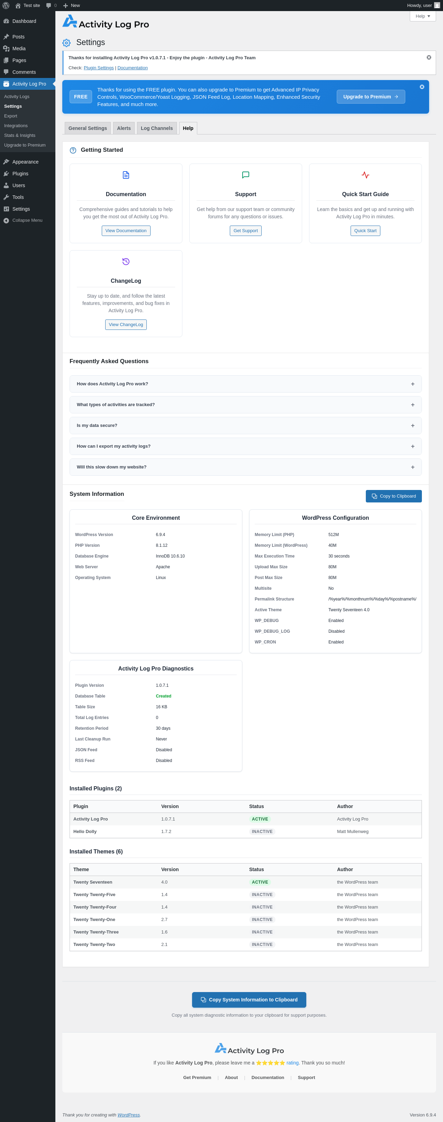Image resolution: width=443 pixels, height=1122 pixels.
Task: Click Copy to Clipboard beside System Information
Action: pyautogui.click(x=394, y=496)
